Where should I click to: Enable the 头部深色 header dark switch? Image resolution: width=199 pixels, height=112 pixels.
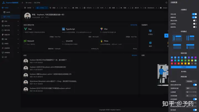[x=195, y=24]
